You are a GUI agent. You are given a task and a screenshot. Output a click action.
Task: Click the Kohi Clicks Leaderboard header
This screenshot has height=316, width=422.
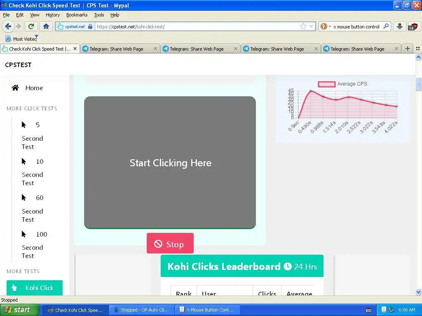pos(242,266)
